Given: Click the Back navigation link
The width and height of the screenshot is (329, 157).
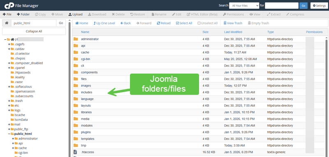Looking at the screenshot, I should click(x=125, y=23).
